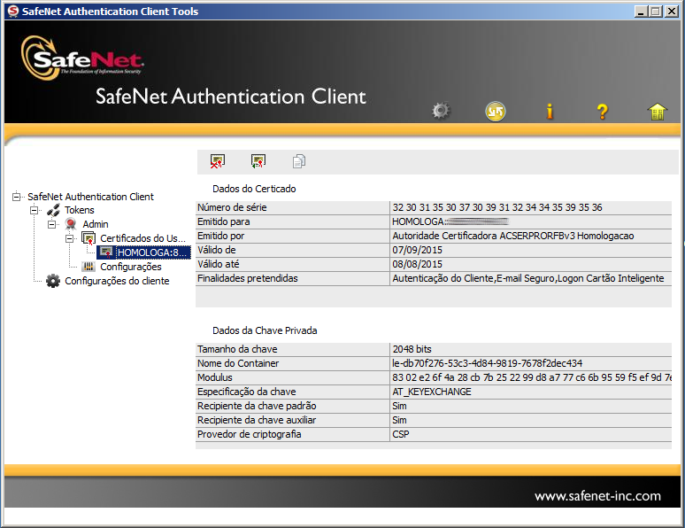Click the Tokens node icon
The image size is (685, 528).
coord(53,210)
